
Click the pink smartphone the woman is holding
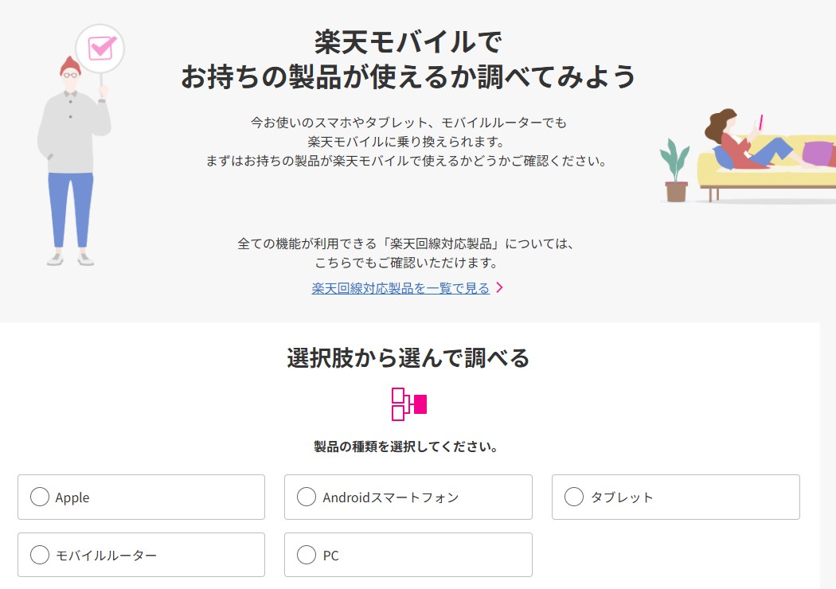[x=760, y=121]
